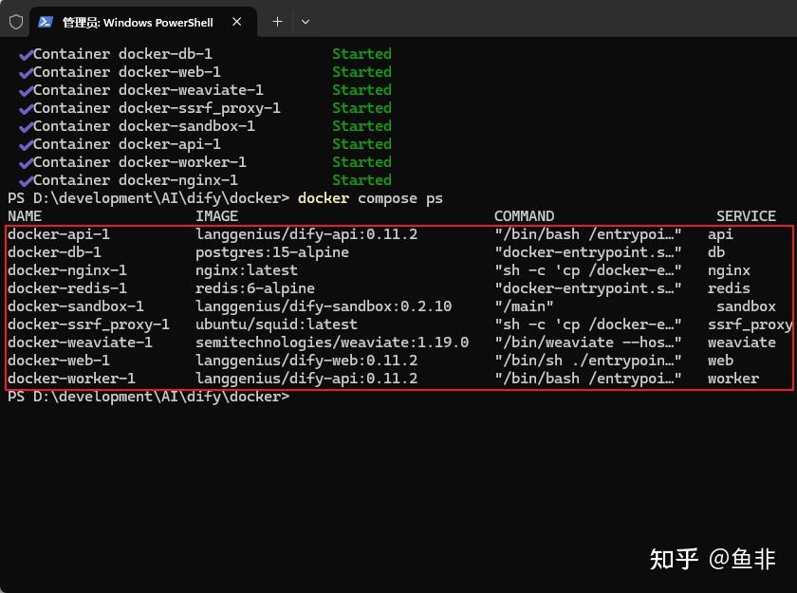797x593 pixels.
Task: Click image postgres:15-alpine
Action: 272,252
